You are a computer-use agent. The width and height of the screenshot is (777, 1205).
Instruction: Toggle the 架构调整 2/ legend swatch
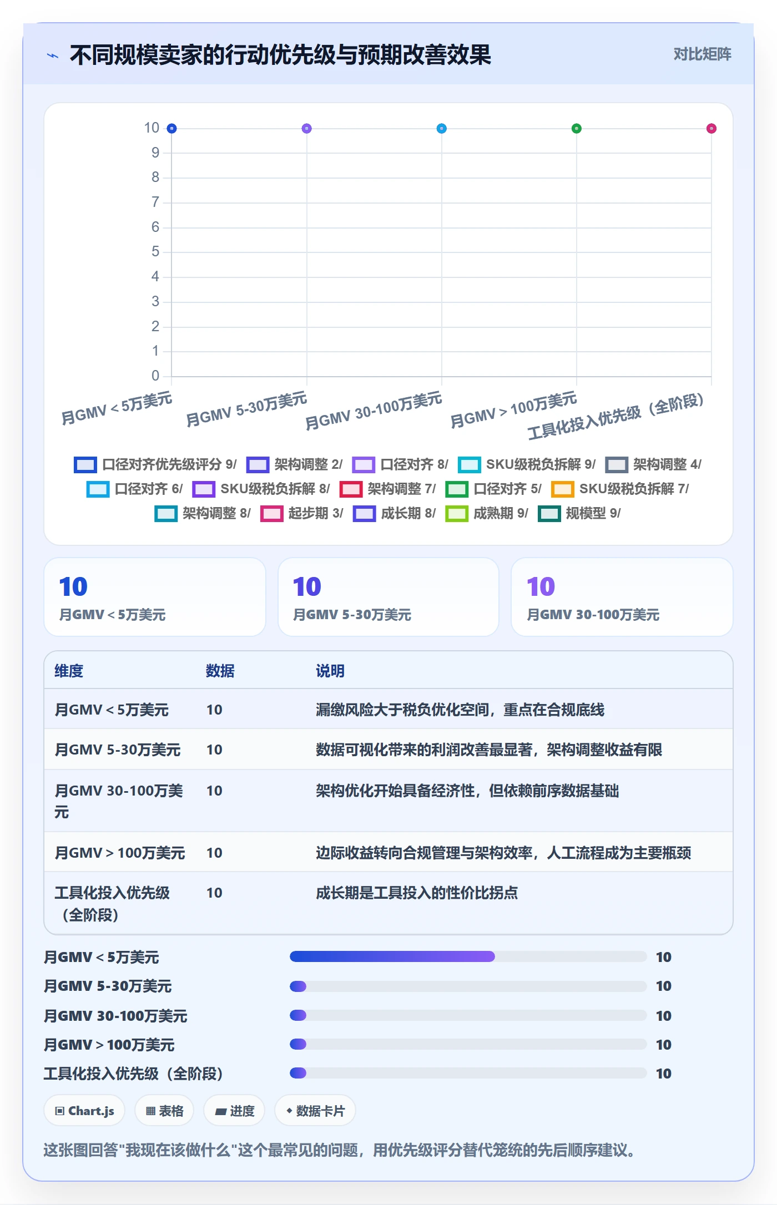click(x=258, y=465)
